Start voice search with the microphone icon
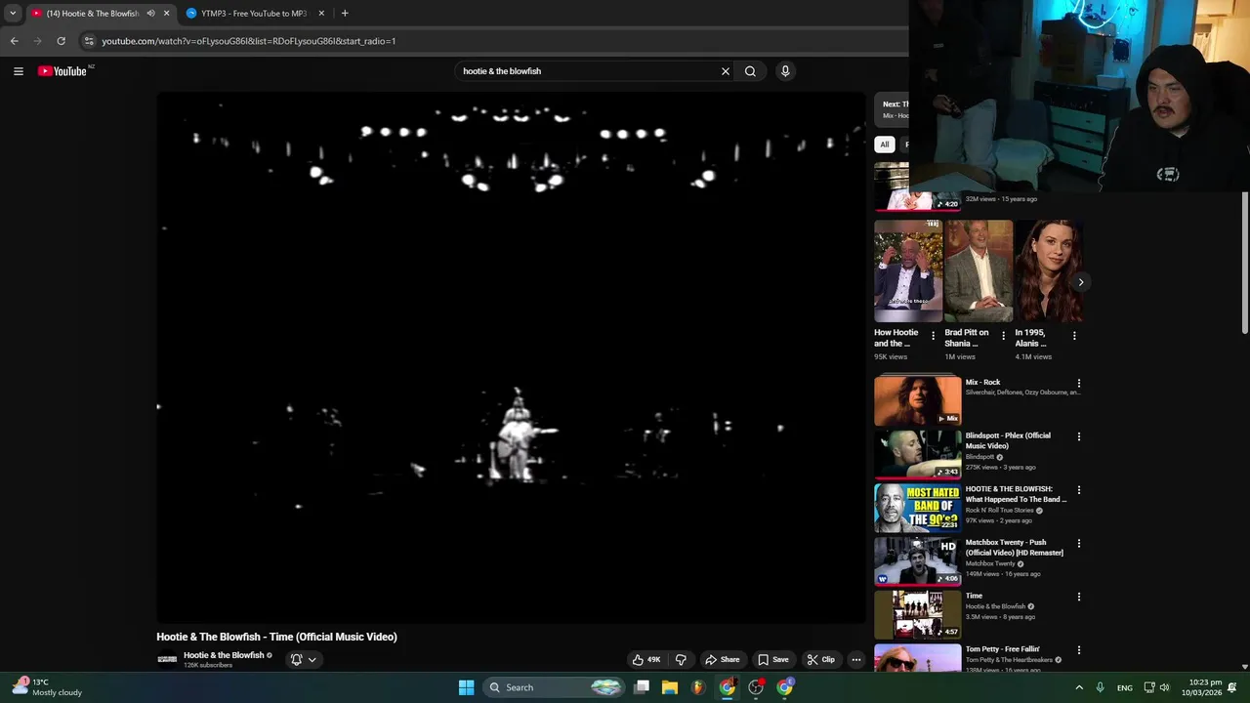The height and width of the screenshot is (703, 1250). click(785, 71)
